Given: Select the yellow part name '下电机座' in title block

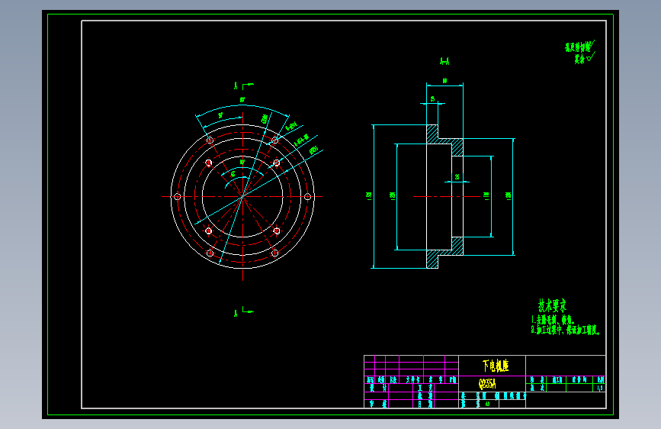Looking at the screenshot, I should pyautogui.click(x=496, y=366).
